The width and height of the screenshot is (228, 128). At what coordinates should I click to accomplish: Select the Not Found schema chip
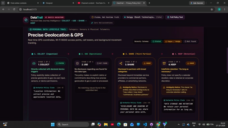tap(190, 42)
